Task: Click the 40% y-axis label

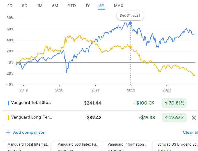Action: coord(10,40)
